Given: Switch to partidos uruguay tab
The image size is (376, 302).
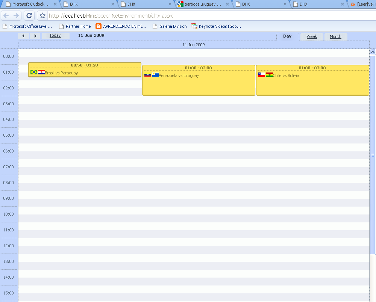Looking at the screenshot, I should tap(203, 4).
